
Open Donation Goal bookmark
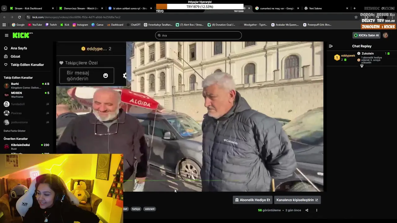pyautogui.click(x=221, y=25)
